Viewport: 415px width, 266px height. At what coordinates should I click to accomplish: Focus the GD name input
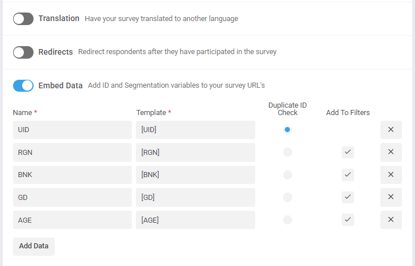pyautogui.click(x=72, y=197)
